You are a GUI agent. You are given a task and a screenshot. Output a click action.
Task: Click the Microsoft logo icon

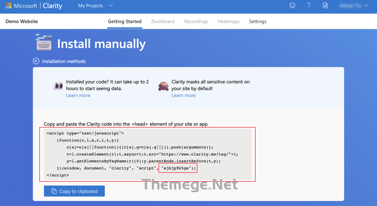tap(8, 6)
